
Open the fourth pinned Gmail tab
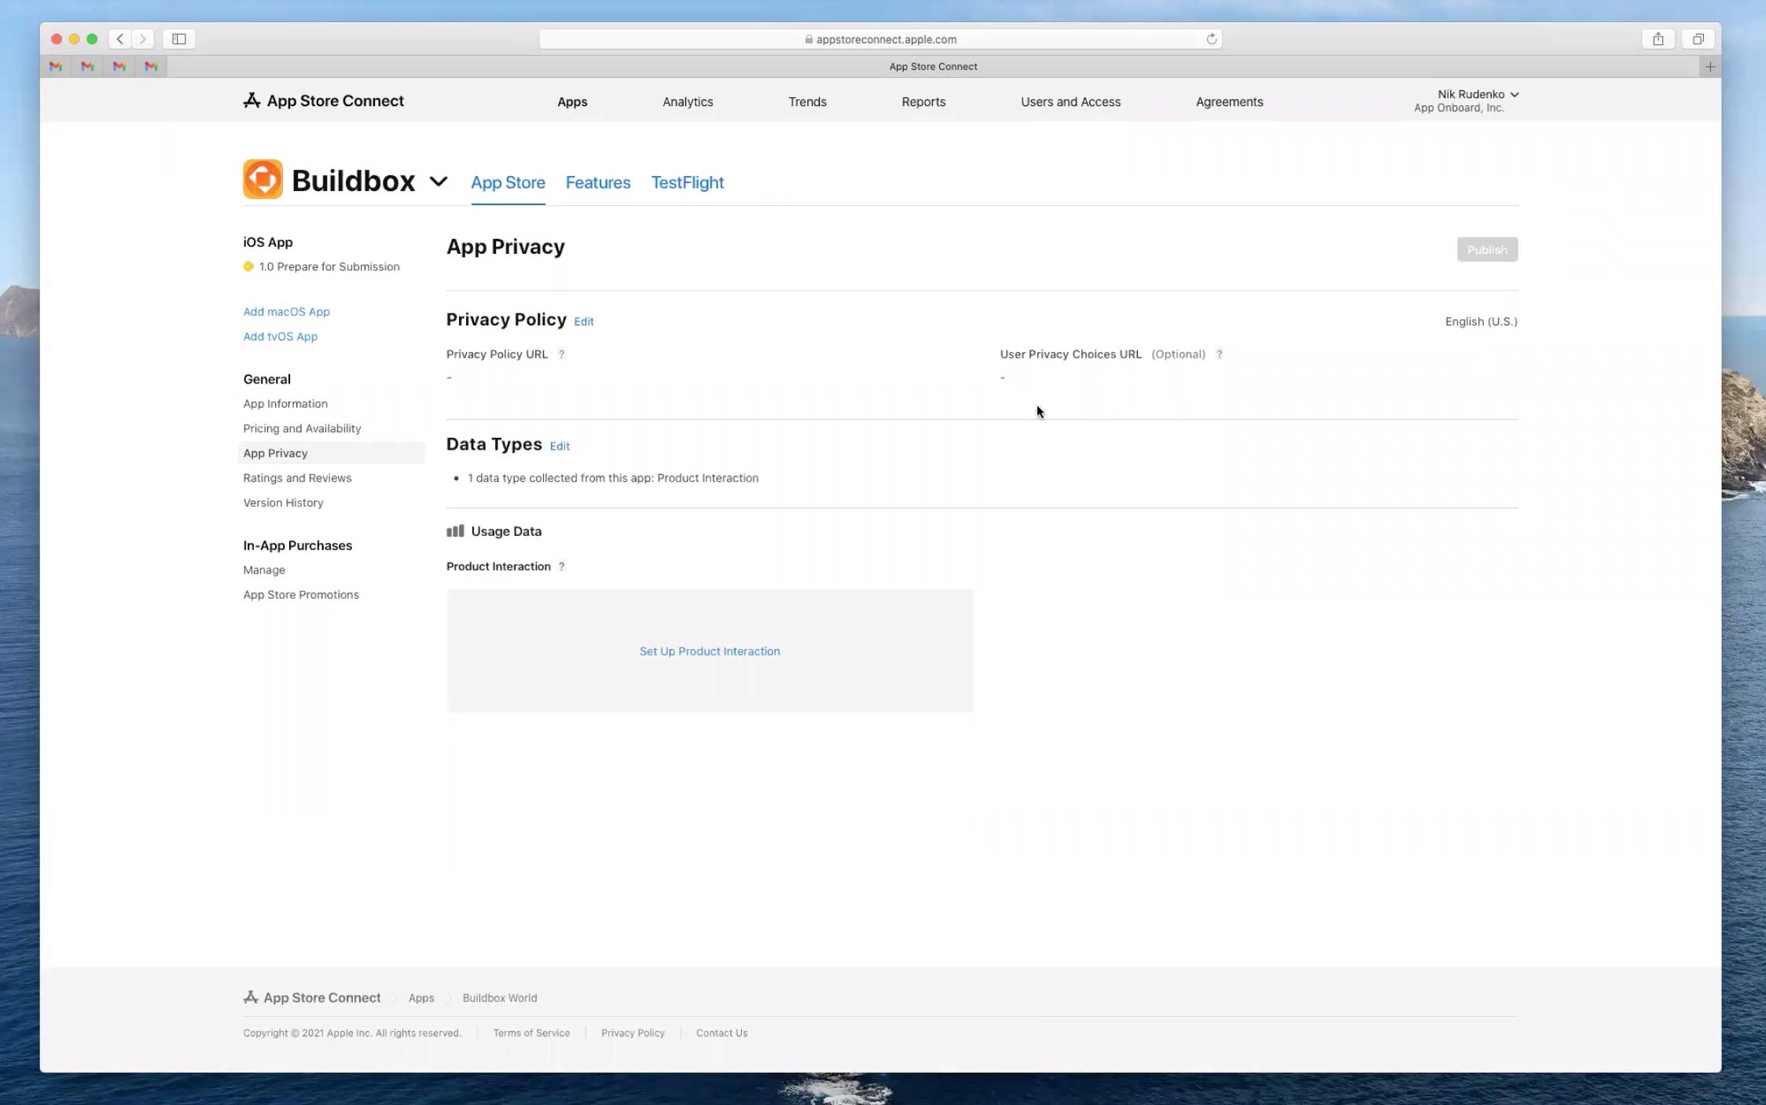click(x=151, y=67)
